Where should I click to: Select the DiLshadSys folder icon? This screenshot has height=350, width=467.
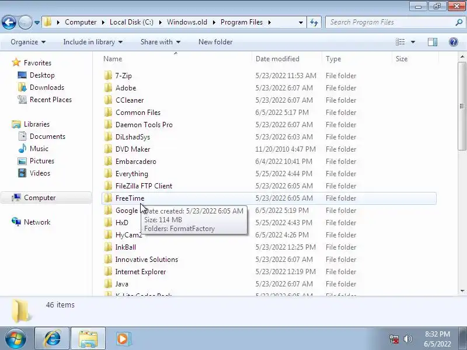click(x=108, y=137)
